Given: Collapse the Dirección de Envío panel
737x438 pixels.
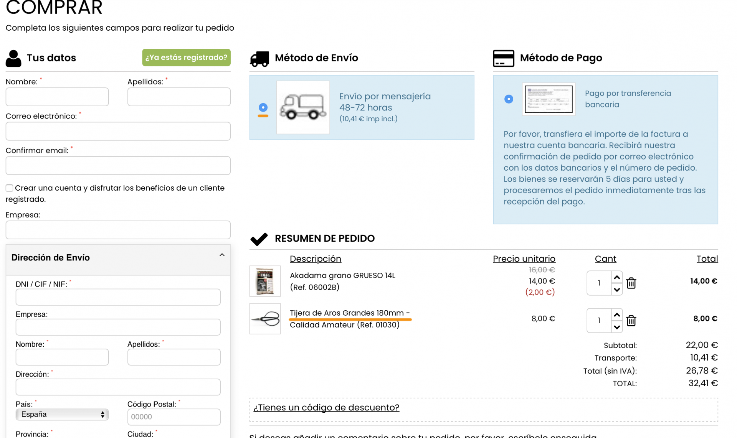Looking at the screenshot, I should [222, 255].
